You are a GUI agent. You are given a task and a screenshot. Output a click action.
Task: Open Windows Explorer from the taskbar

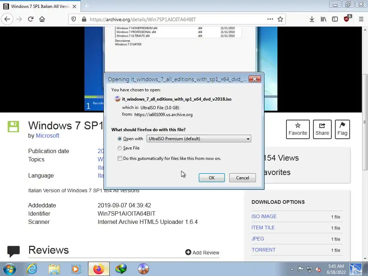tap(54, 269)
